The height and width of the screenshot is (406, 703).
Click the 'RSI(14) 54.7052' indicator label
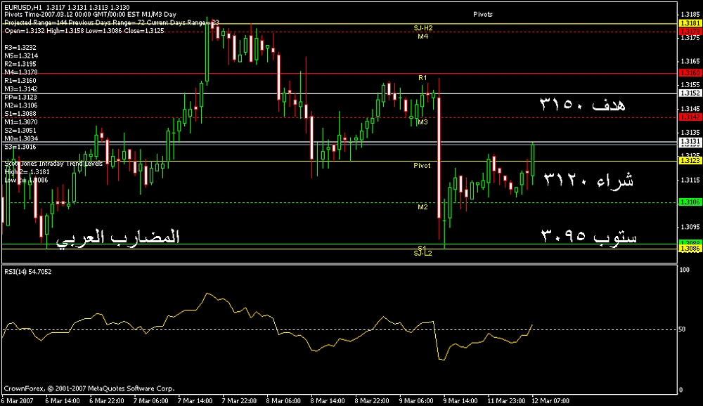click(28, 272)
